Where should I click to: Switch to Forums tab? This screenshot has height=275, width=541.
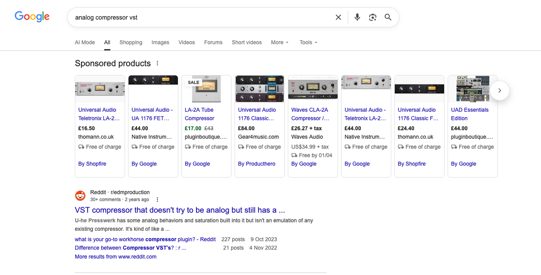[x=213, y=42]
